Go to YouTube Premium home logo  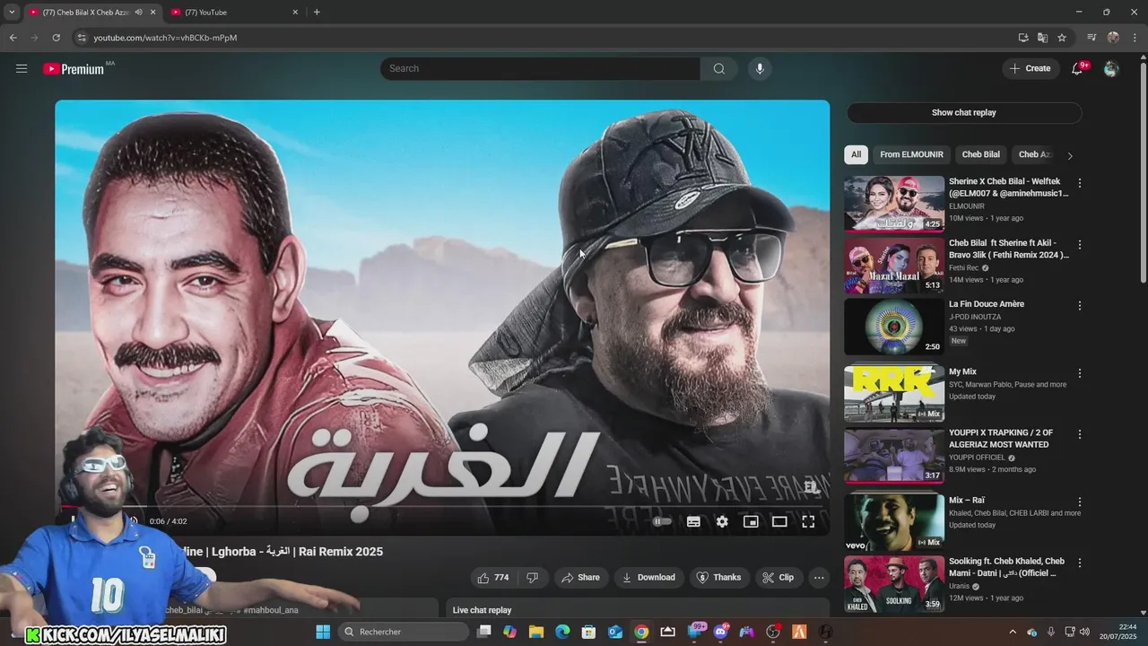pos(74,69)
